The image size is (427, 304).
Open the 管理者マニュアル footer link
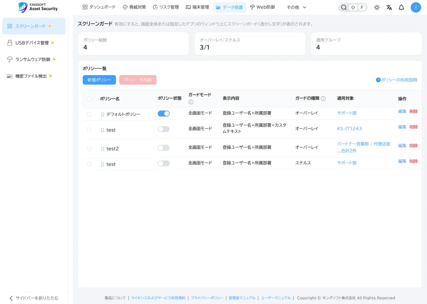pos(242,298)
